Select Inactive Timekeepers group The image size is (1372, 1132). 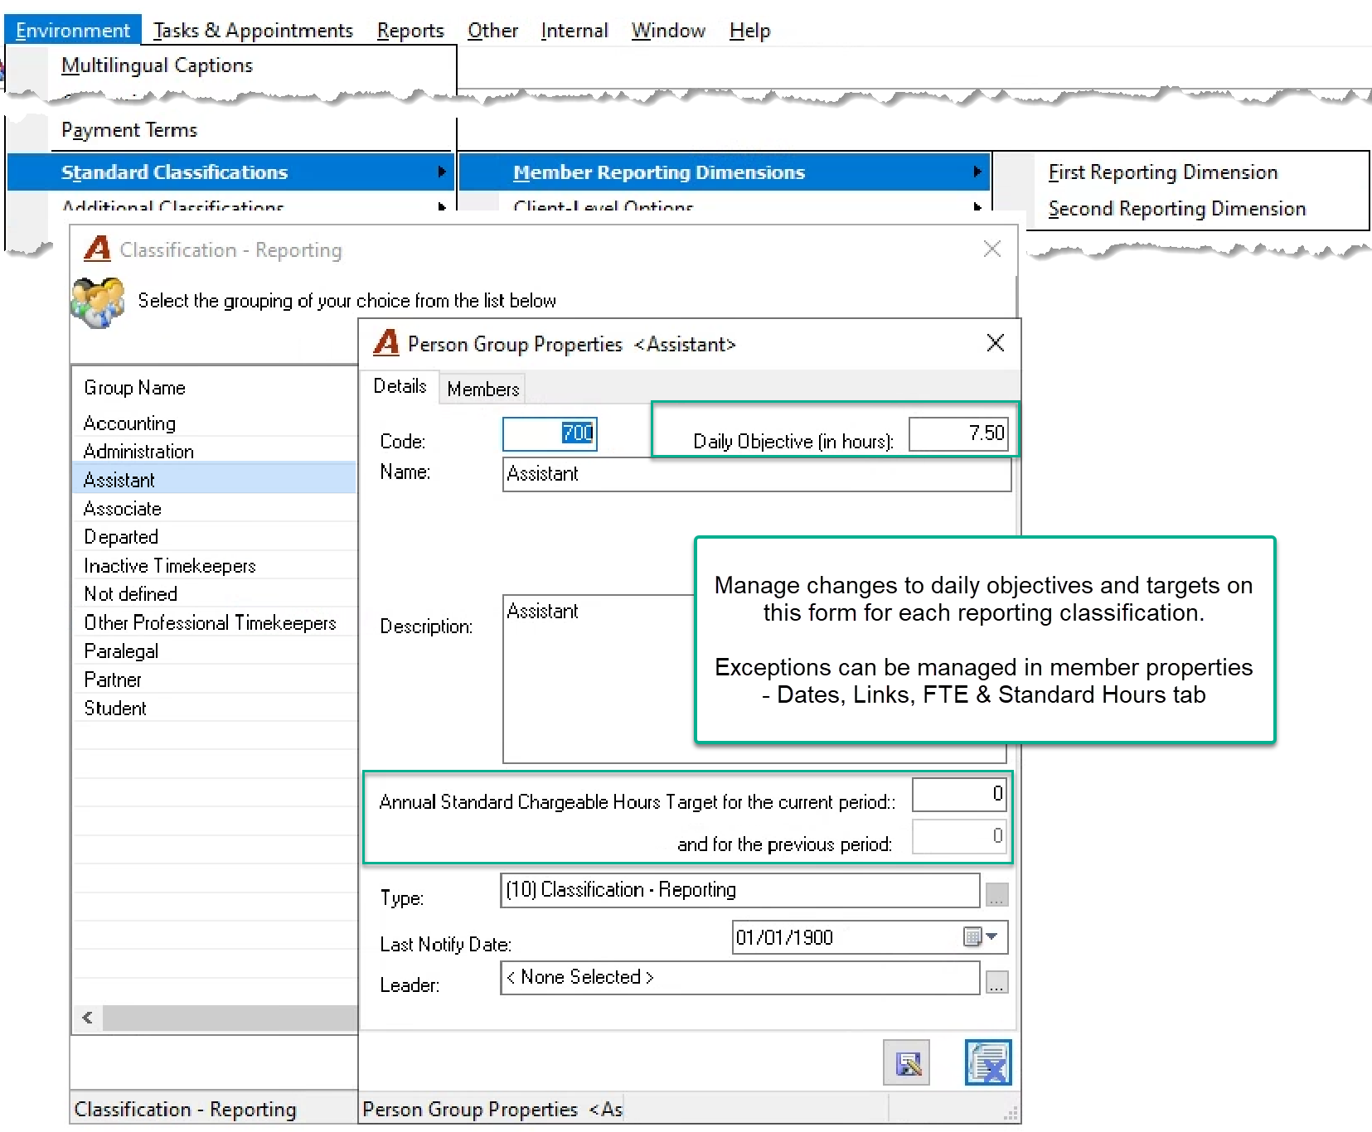tap(214, 566)
